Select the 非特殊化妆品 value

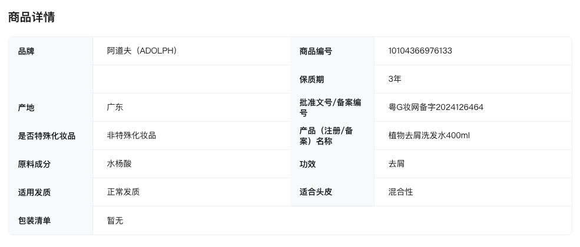coord(131,135)
